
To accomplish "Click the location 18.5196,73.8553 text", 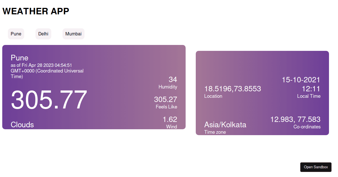I will click(233, 89).
